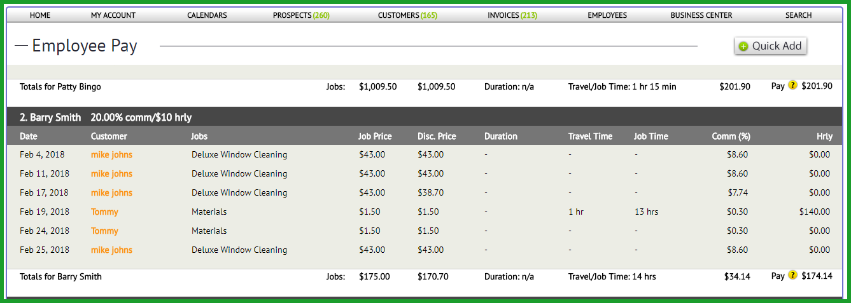The image size is (851, 303).
Task: Click the help icon in Patty Bingo totals
Action: click(792, 84)
